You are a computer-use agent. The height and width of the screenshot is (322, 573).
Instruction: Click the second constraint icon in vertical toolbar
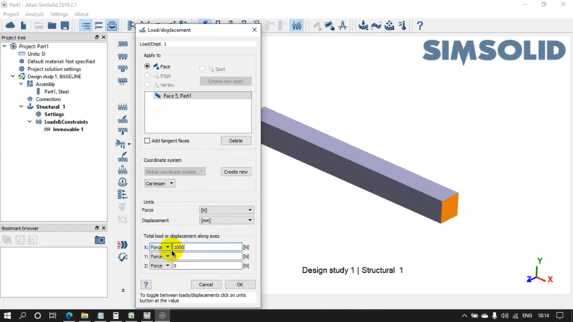point(123,57)
